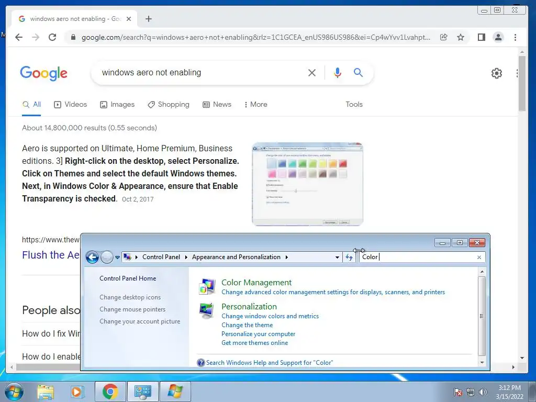Click the Windows flag taskbar button

coord(175,392)
